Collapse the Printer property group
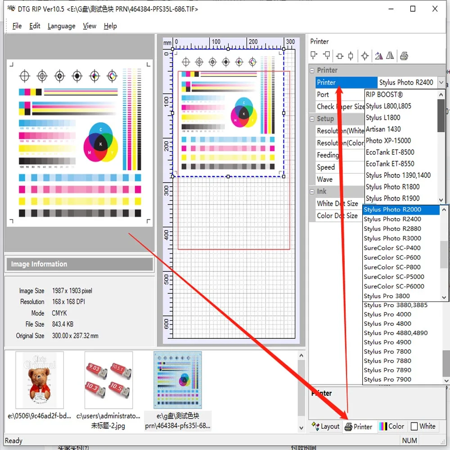Viewport: 450px width, 450px height. tap(312, 70)
